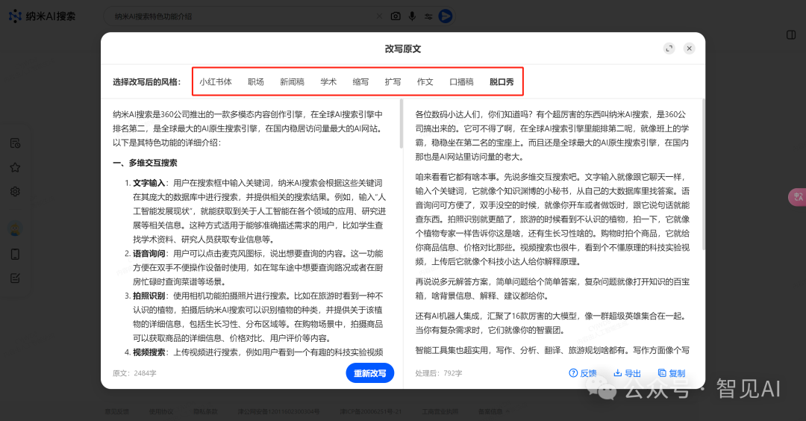Toggle the right side panel icon

pyautogui.click(x=791, y=35)
